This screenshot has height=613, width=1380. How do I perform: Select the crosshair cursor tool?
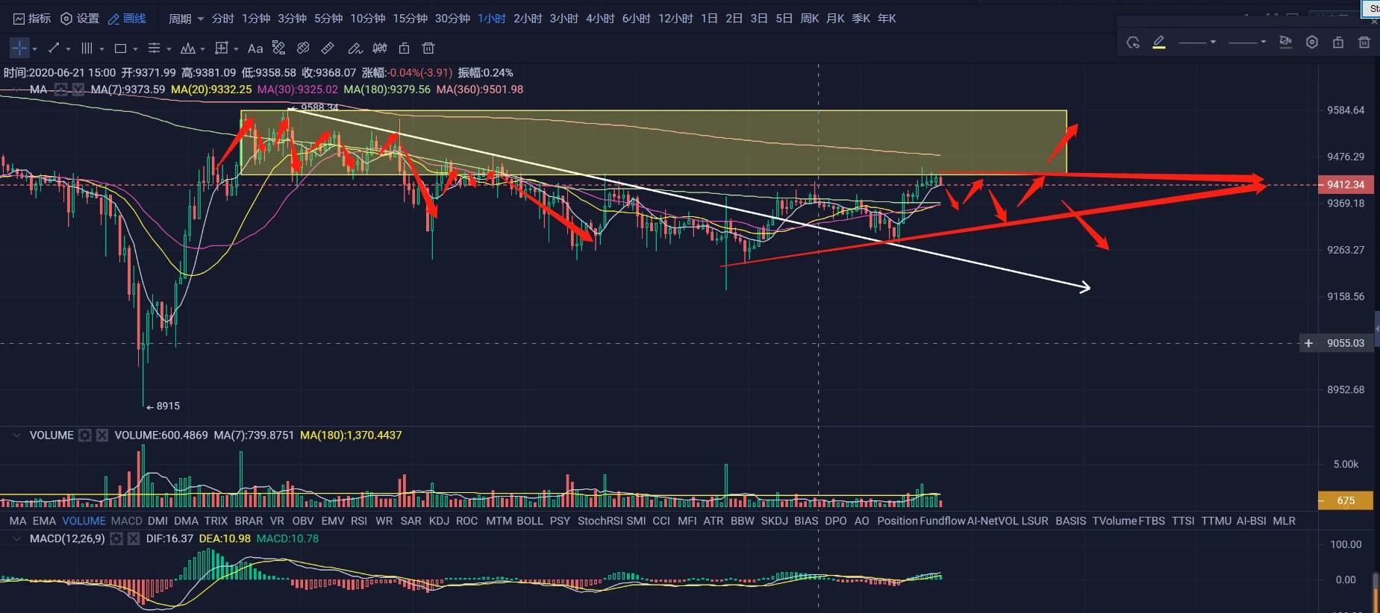click(x=19, y=48)
